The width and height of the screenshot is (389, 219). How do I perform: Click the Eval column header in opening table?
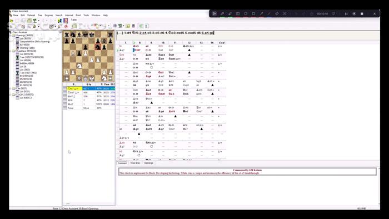click(222, 43)
